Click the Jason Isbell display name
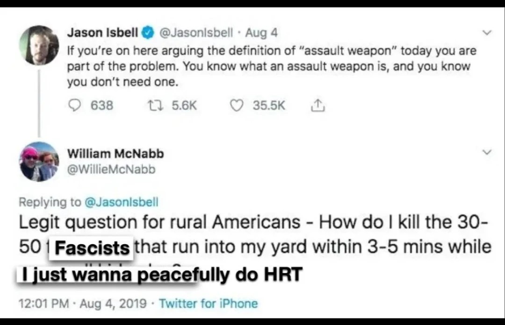This screenshot has height=325, width=505. 102,33
